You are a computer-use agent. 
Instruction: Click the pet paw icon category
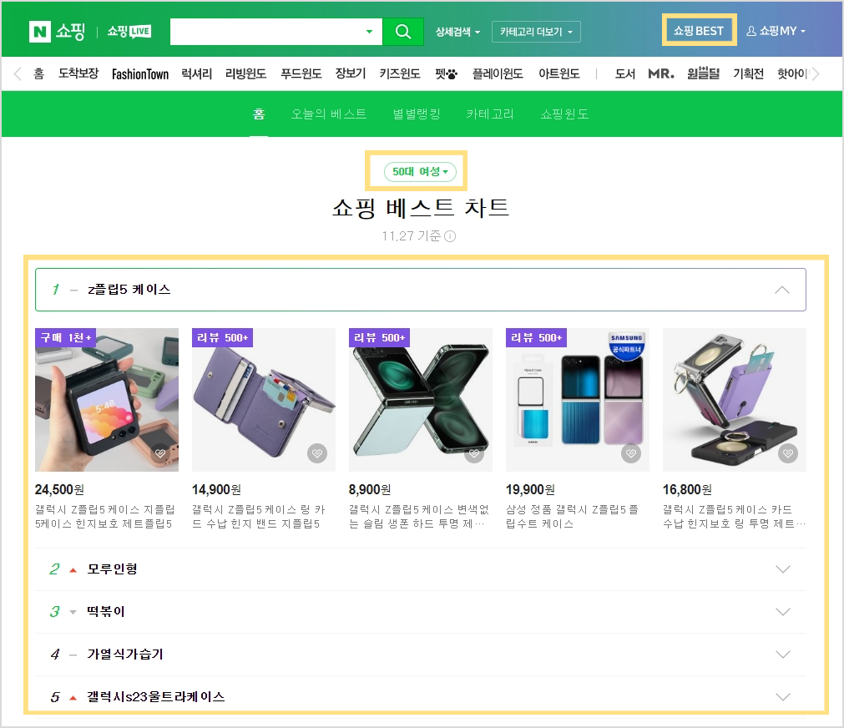tap(447, 73)
